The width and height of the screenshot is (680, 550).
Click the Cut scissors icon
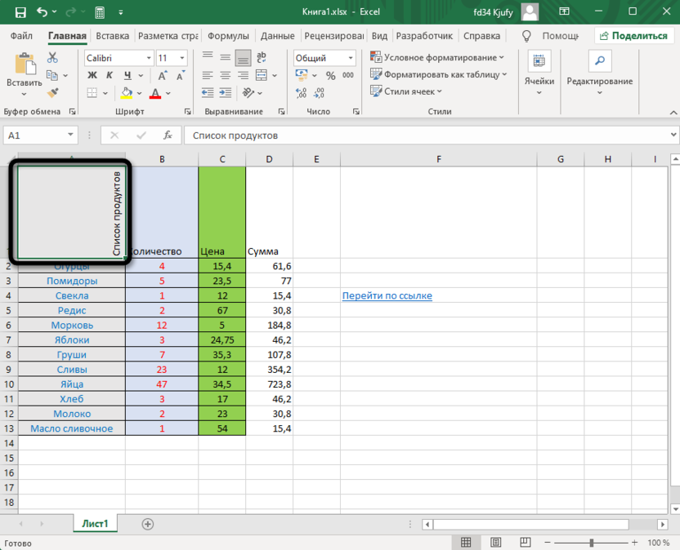coord(52,58)
